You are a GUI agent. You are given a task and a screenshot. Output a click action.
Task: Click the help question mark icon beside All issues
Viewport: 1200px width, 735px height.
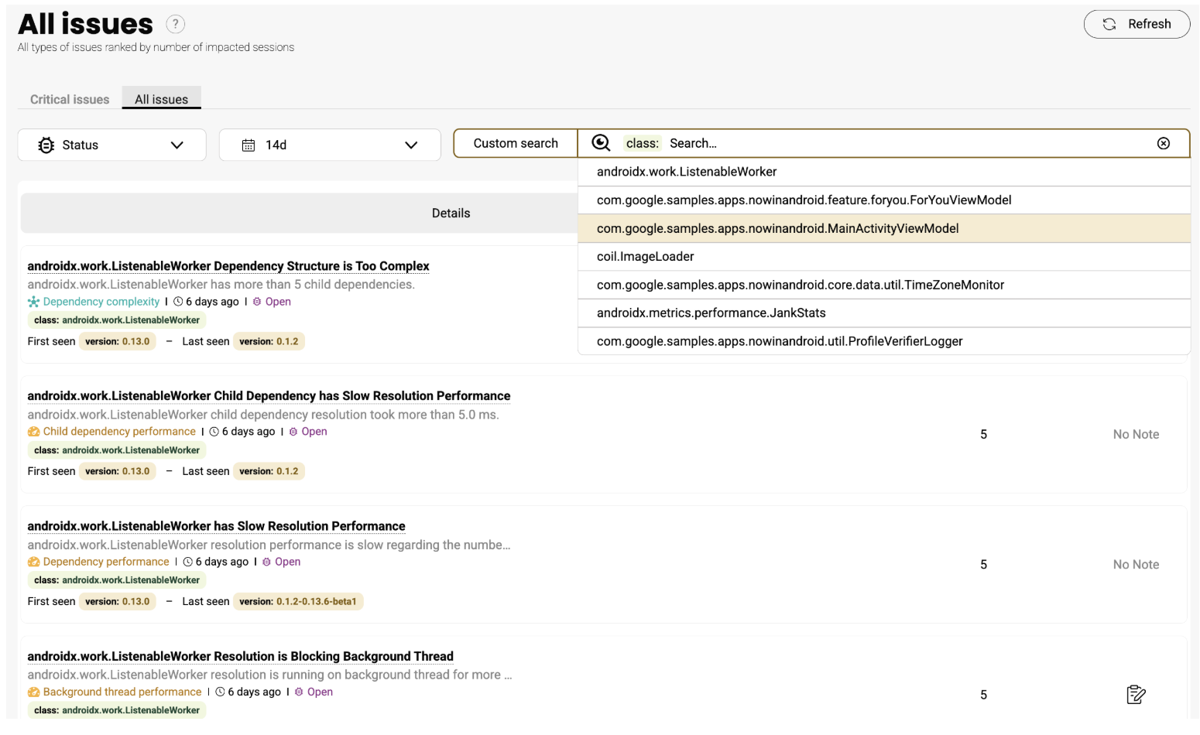[176, 24]
